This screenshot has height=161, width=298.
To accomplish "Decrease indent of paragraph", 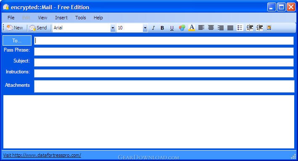I will [x=259, y=28].
